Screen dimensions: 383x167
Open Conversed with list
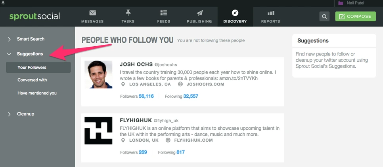[x=32, y=80]
